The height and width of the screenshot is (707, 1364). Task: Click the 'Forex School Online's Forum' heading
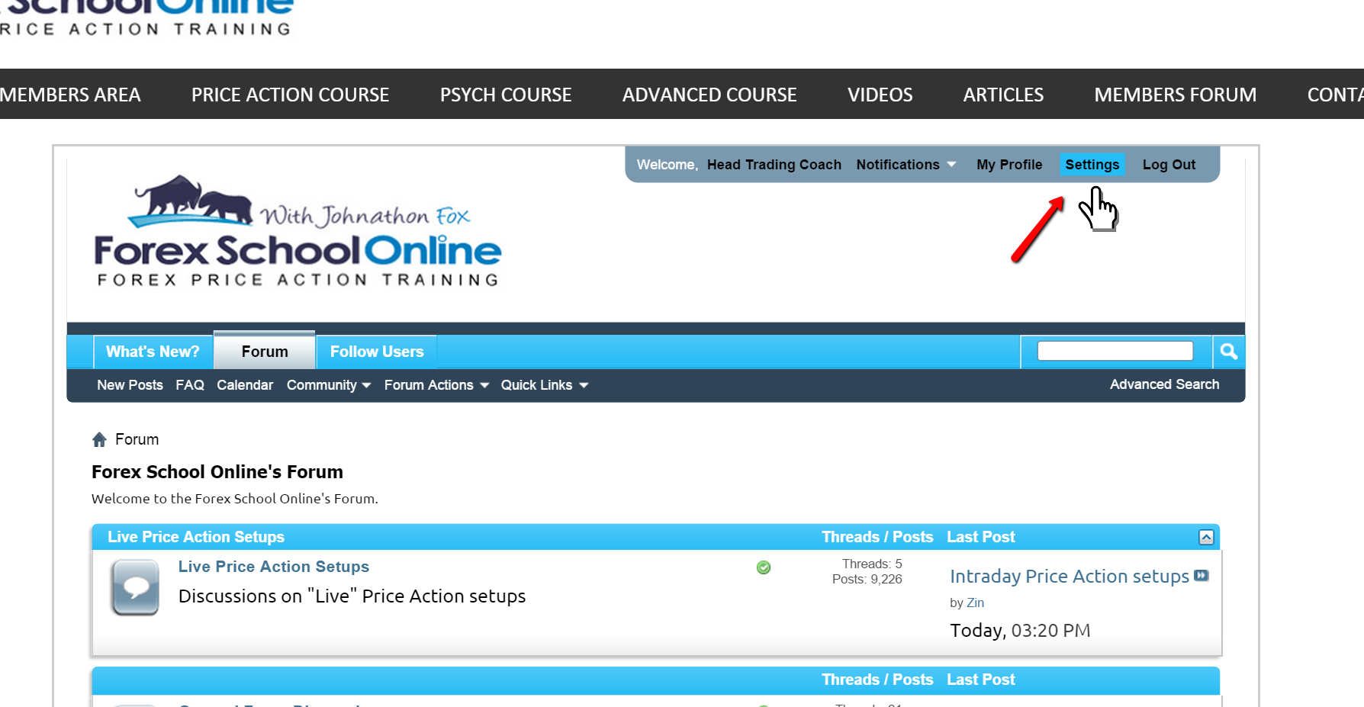pos(217,472)
